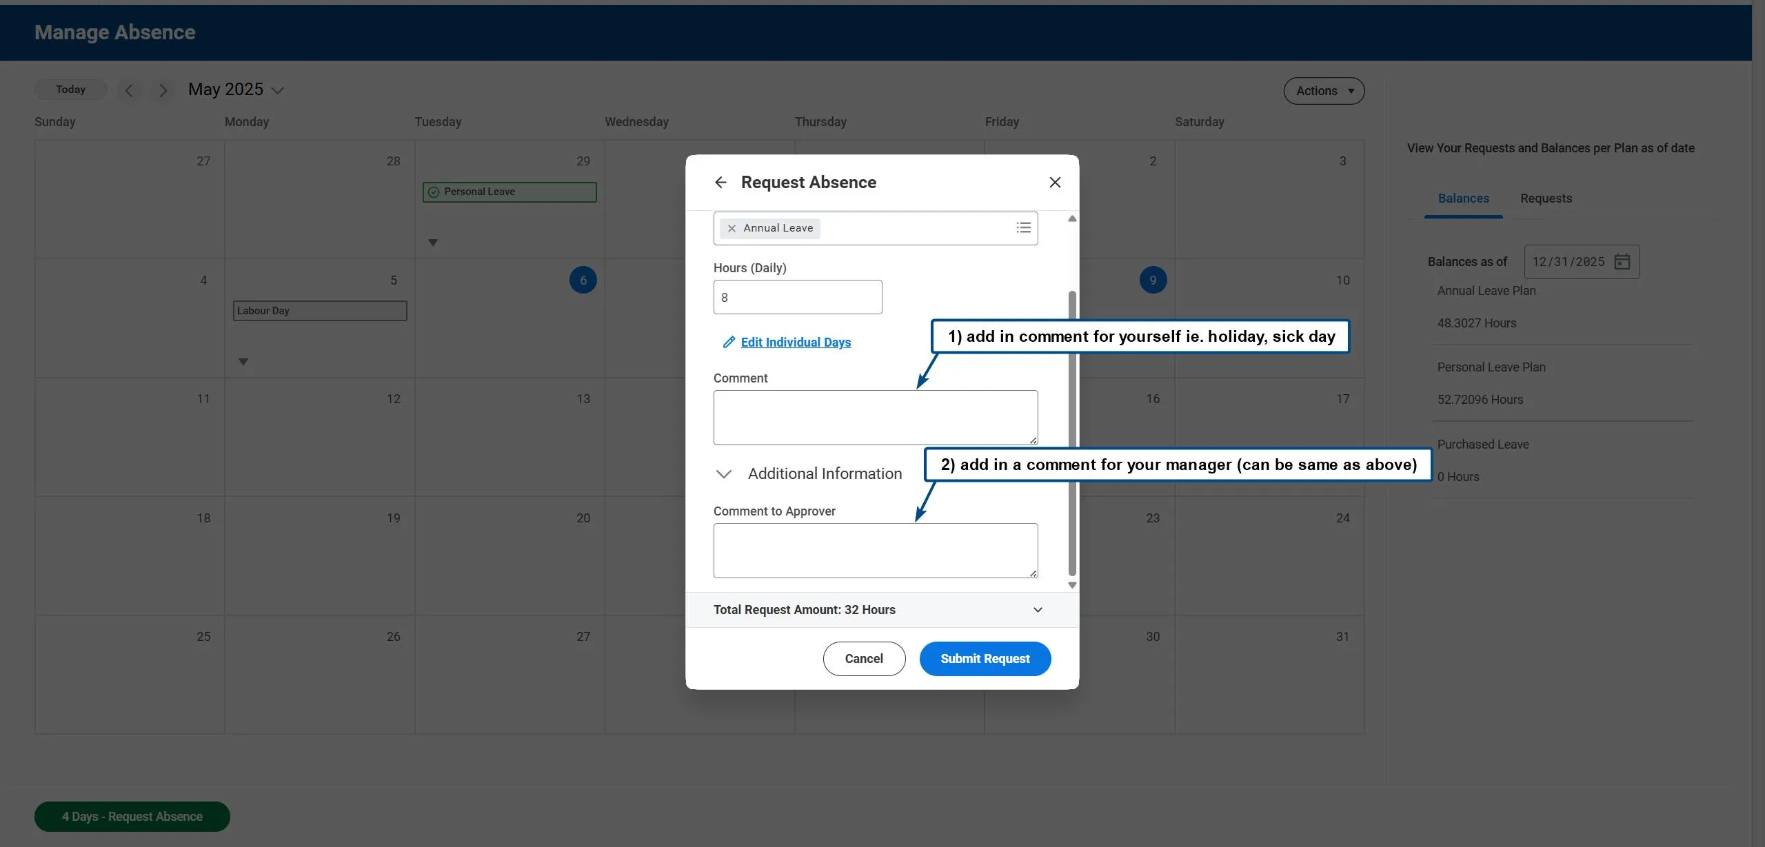Click the Edit Individual Days link
1765x847 pixels.
(796, 343)
